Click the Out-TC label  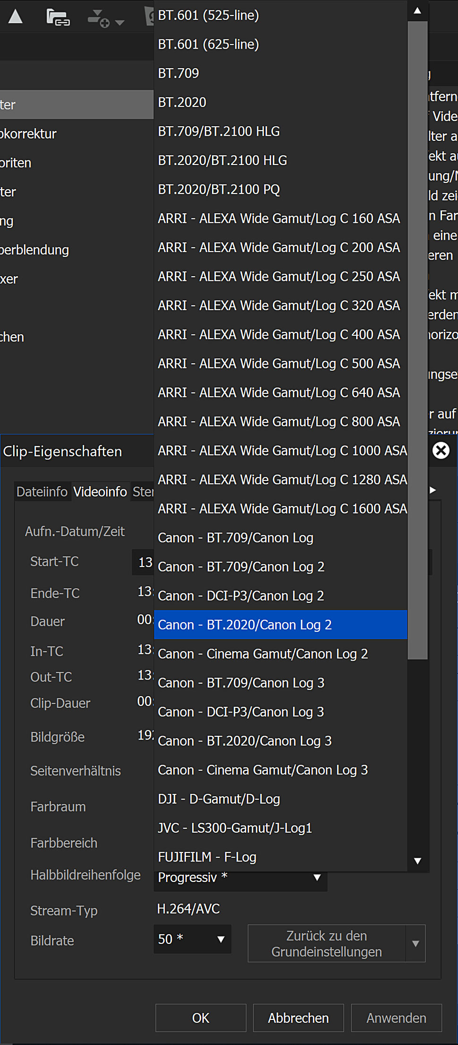[x=51, y=677]
